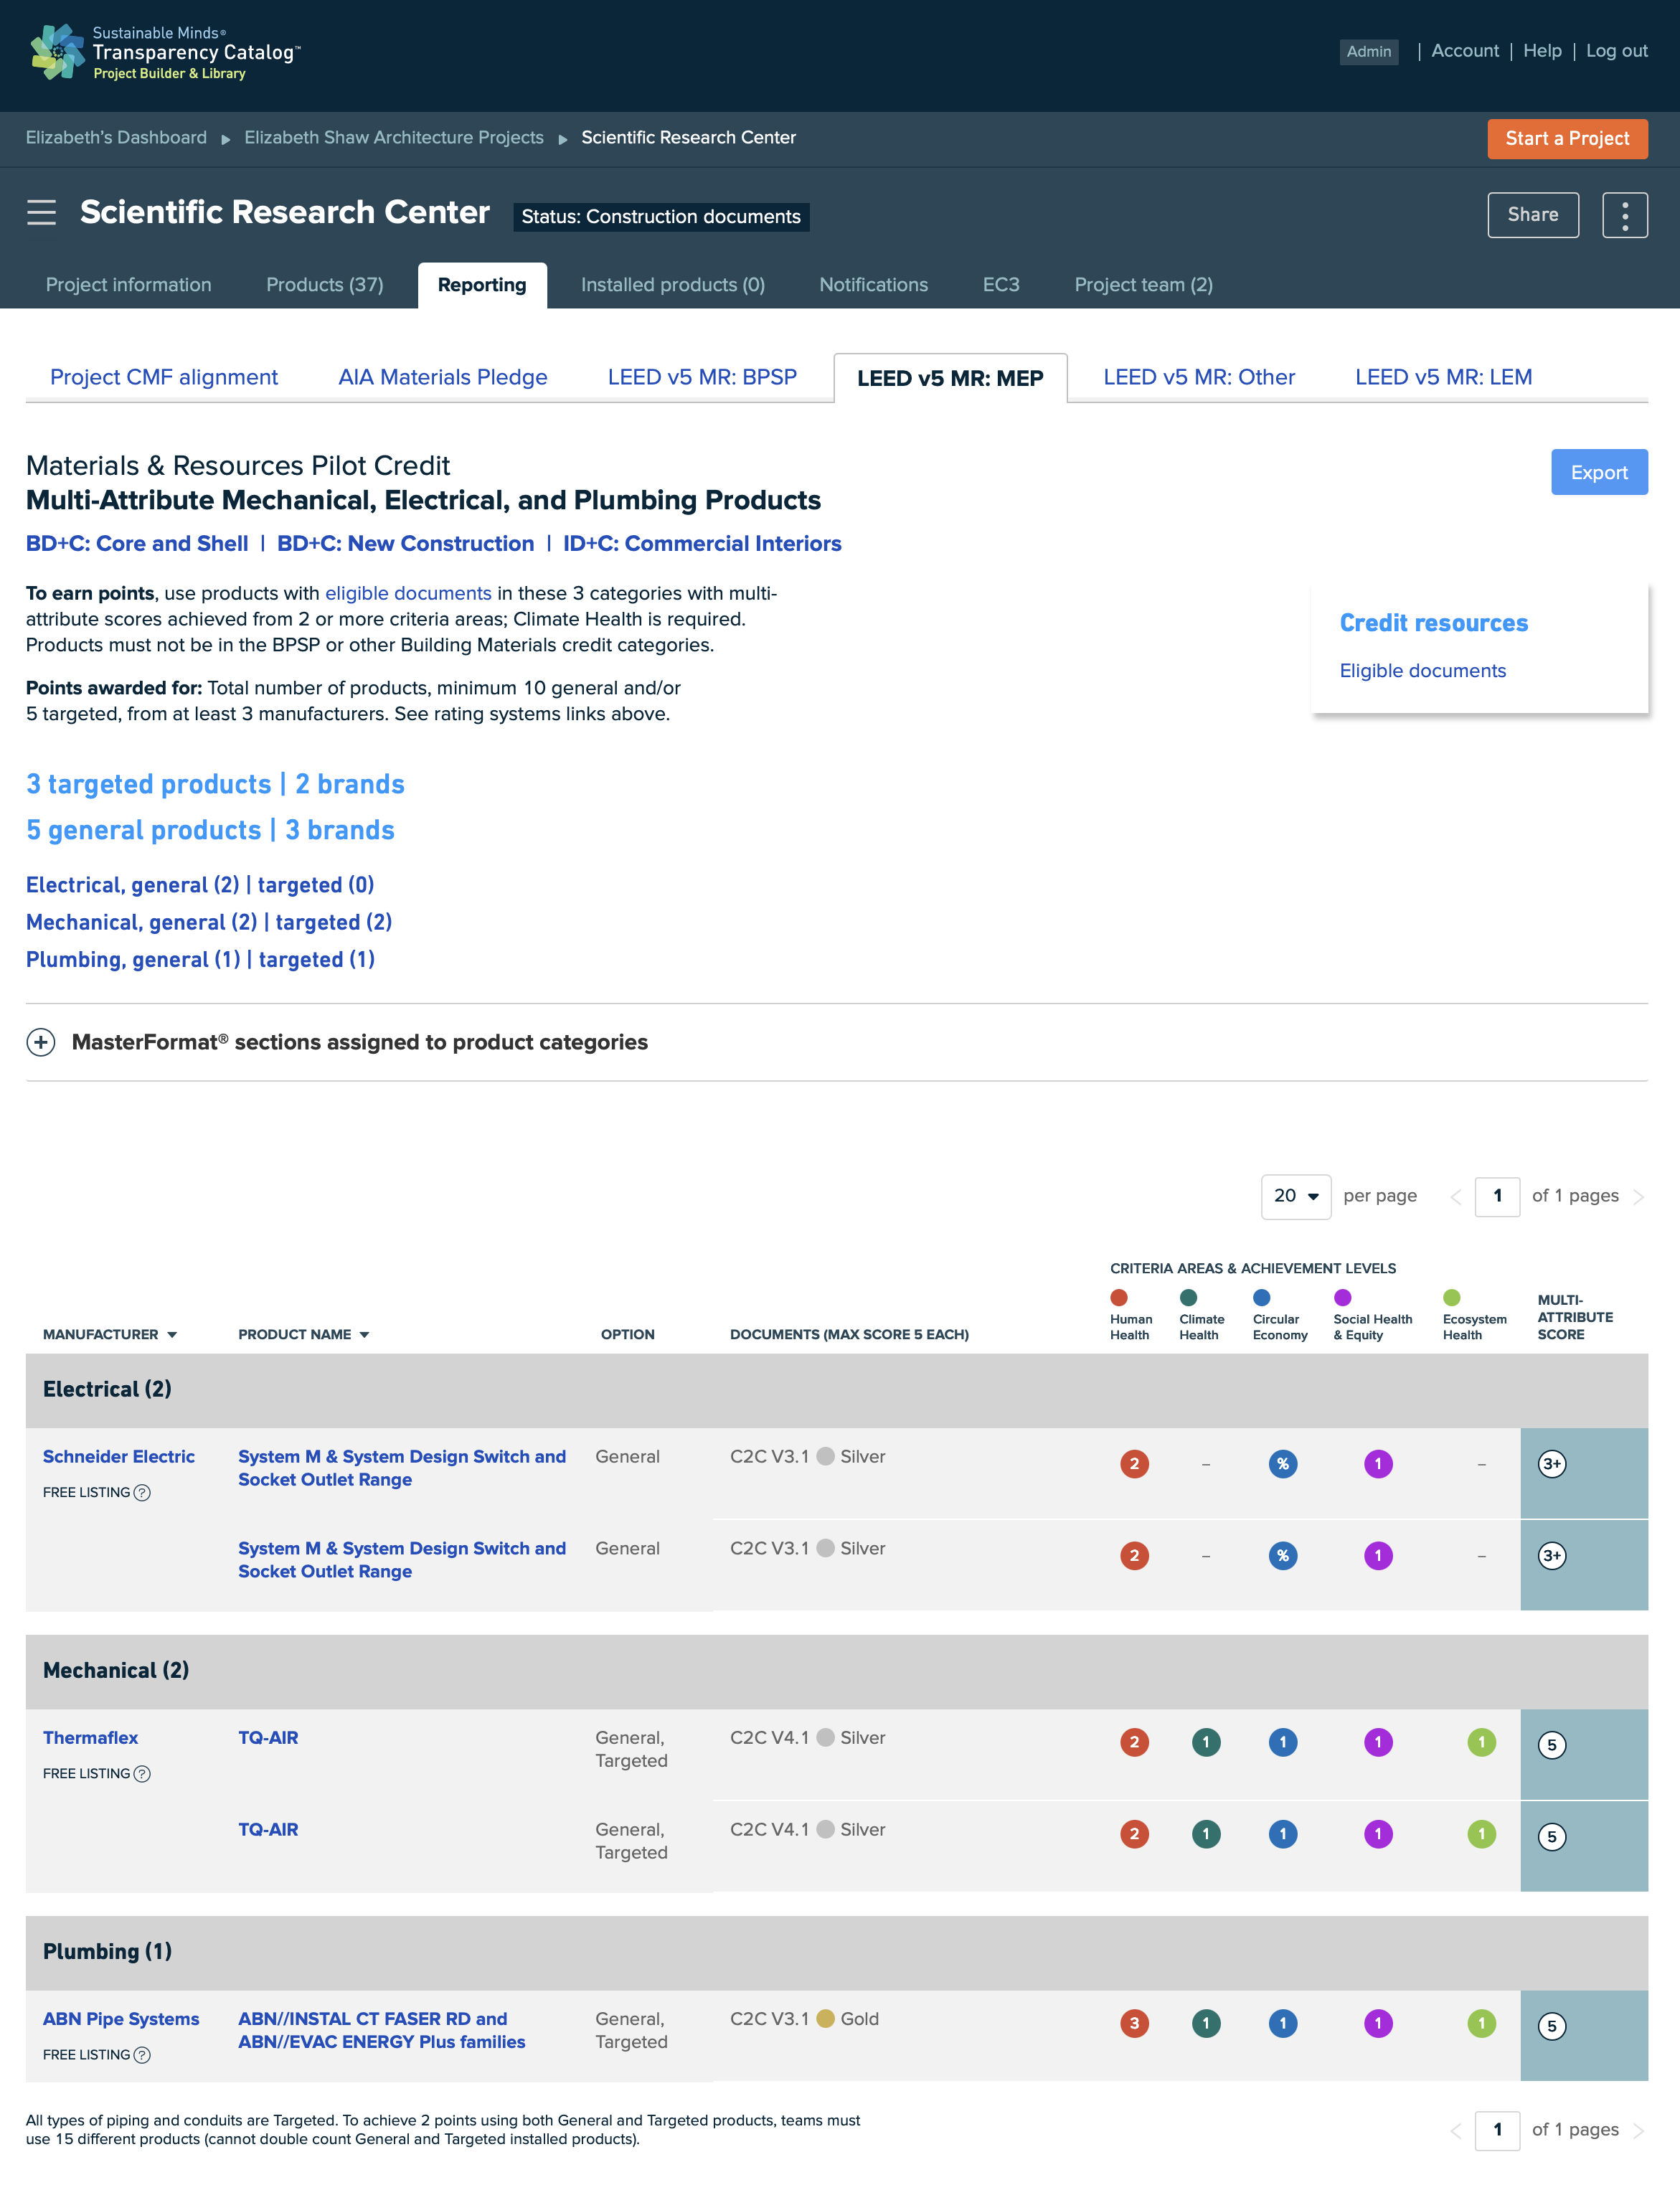Click the help icon beside ABN Pipe Systems FREE LISTING
Screen dimensions: 1680x2190
(x=142, y=2054)
